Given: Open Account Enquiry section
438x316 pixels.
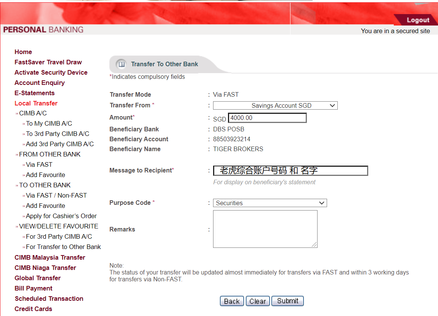Looking at the screenshot, I should click(x=39, y=83).
